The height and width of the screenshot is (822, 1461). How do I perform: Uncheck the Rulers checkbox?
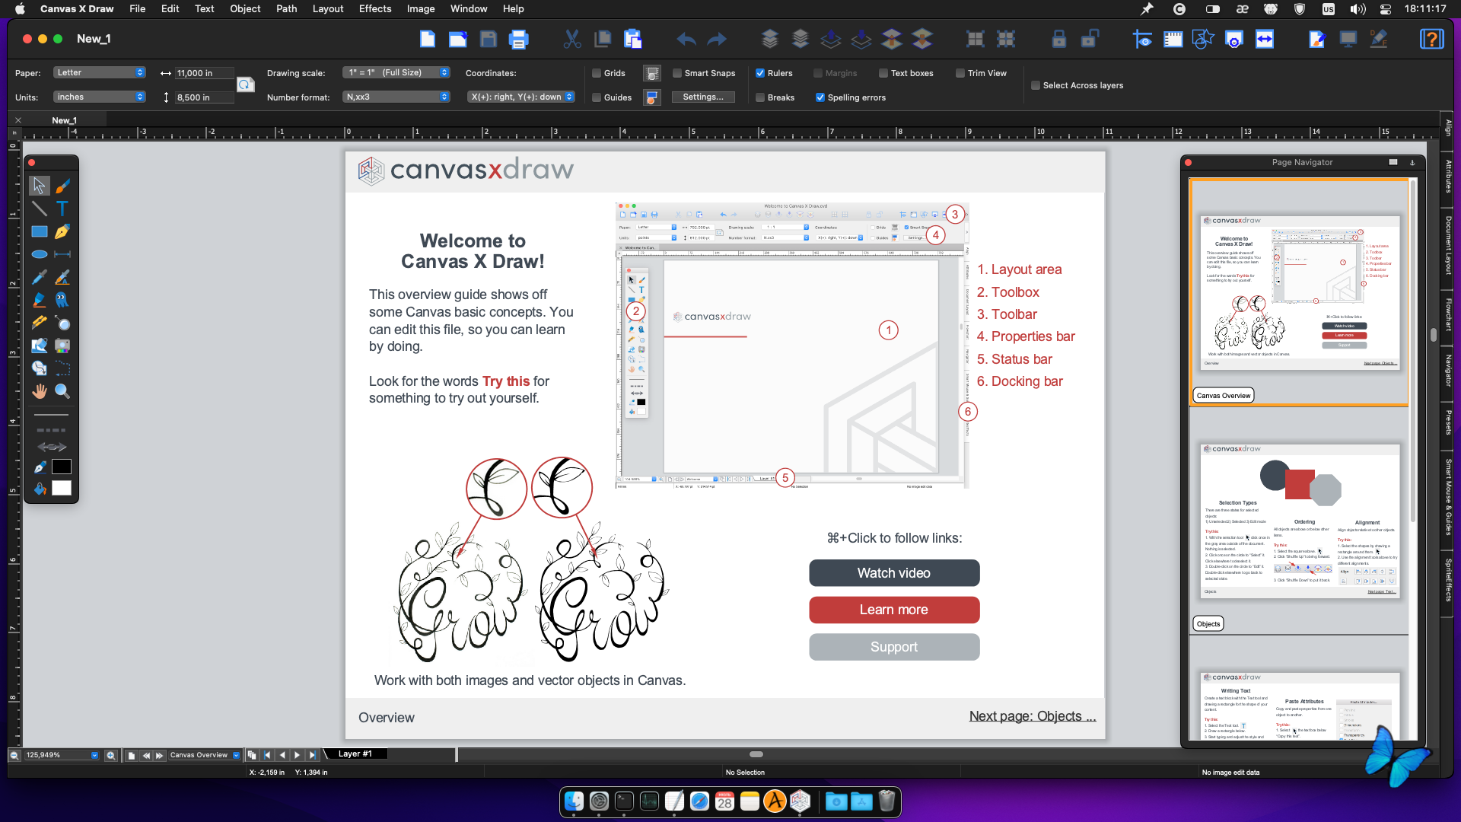[760, 73]
